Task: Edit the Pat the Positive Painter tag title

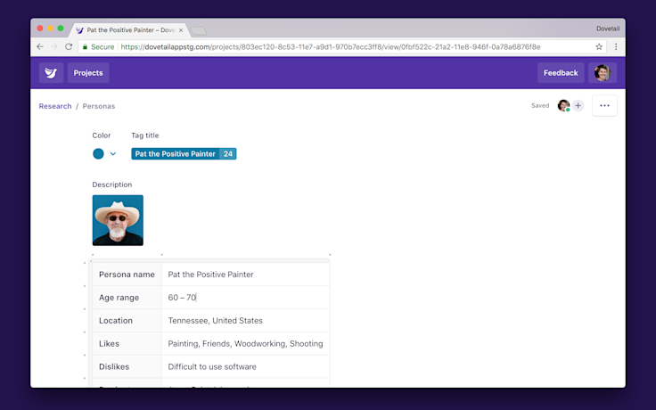Action: 176,154
